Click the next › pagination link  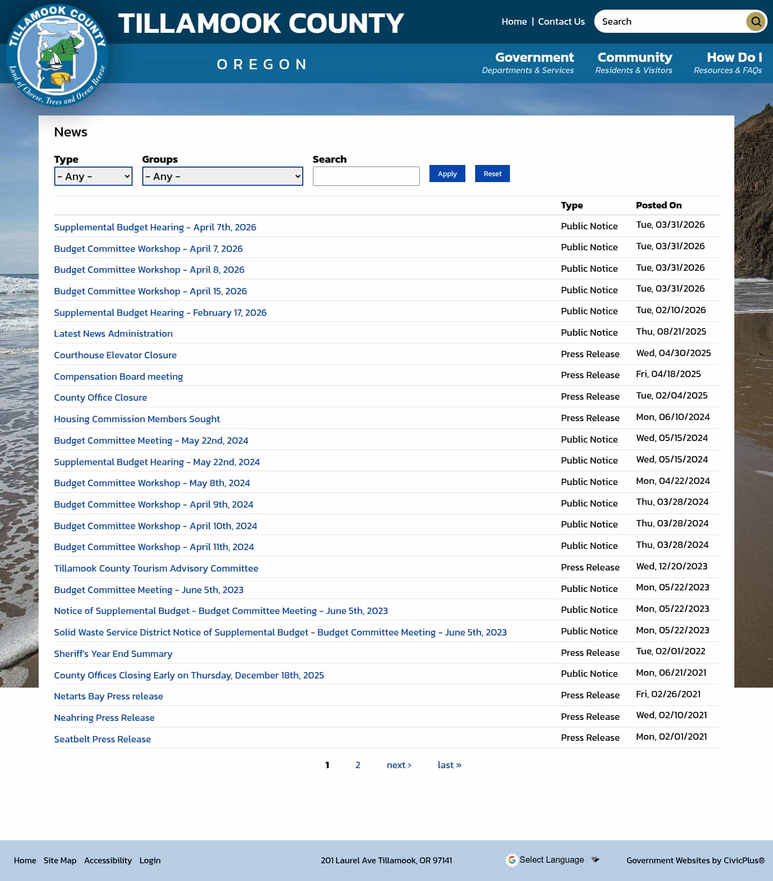[399, 765]
